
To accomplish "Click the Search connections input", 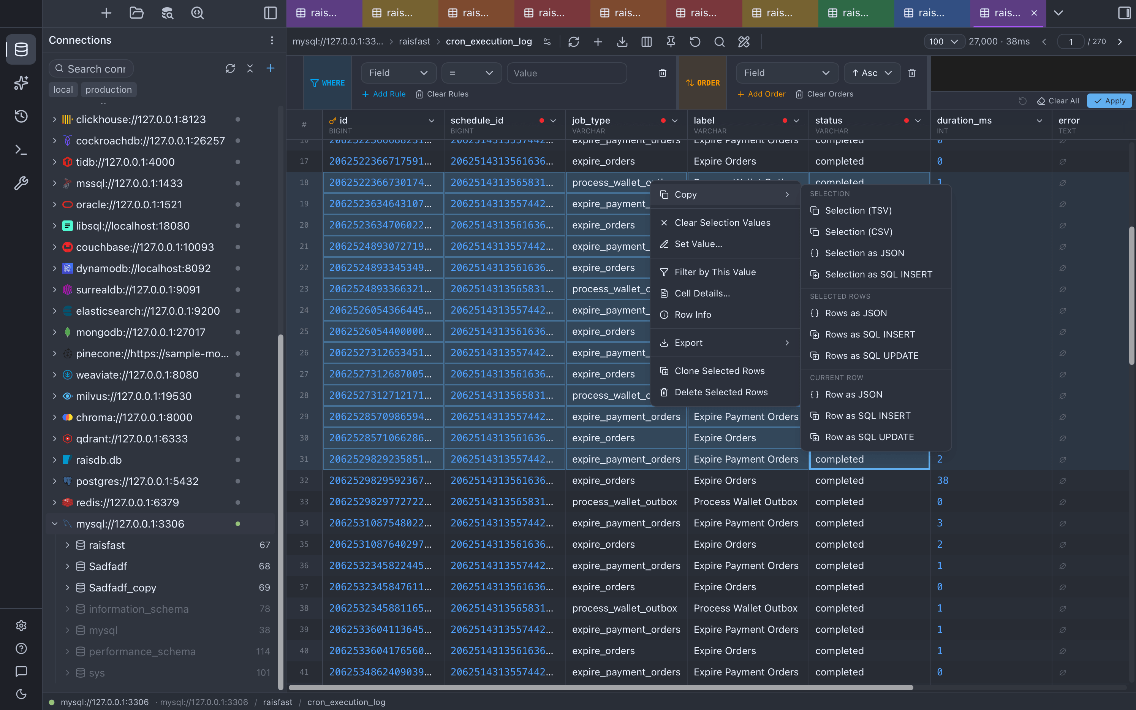I will (91, 69).
